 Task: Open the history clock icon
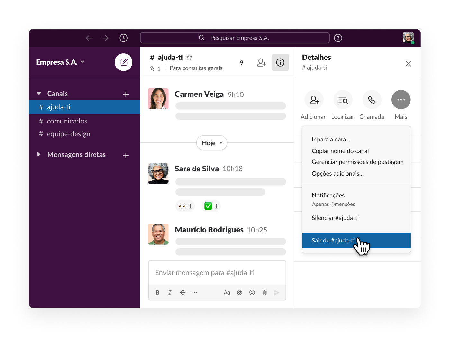click(x=123, y=38)
